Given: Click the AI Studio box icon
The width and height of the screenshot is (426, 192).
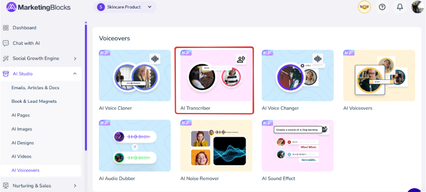Looking at the screenshot, I should [x=6, y=74].
